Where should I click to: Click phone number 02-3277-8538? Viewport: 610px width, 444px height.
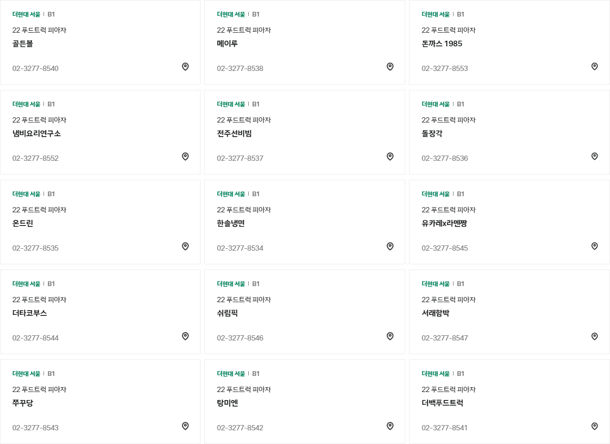pyautogui.click(x=240, y=69)
